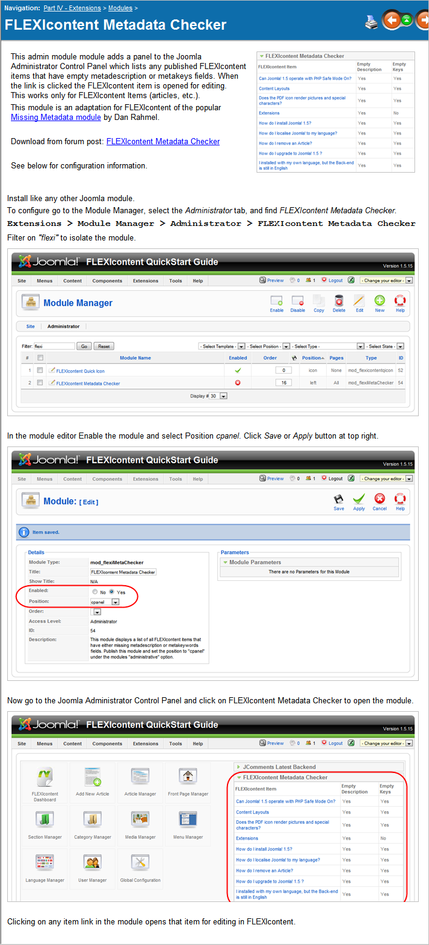Click the red disabled icon for Metadata Checker row
Screen dimensions: 429x945
click(x=238, y=383)
